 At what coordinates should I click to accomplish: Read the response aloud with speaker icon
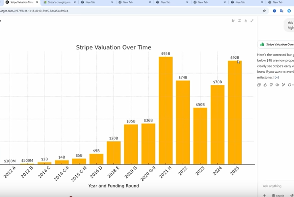click(277, 85)
